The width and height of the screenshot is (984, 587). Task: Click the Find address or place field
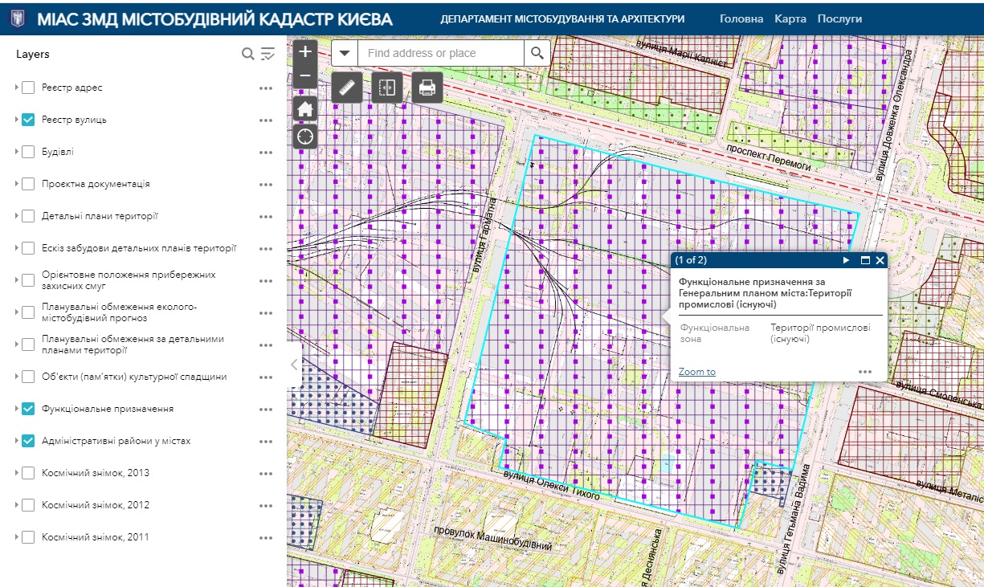point(440,53)
